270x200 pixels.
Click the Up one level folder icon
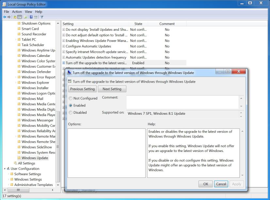(15, 17)
